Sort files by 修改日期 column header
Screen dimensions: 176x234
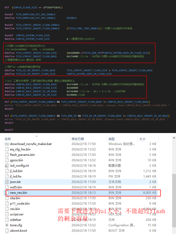pos(78,139)
